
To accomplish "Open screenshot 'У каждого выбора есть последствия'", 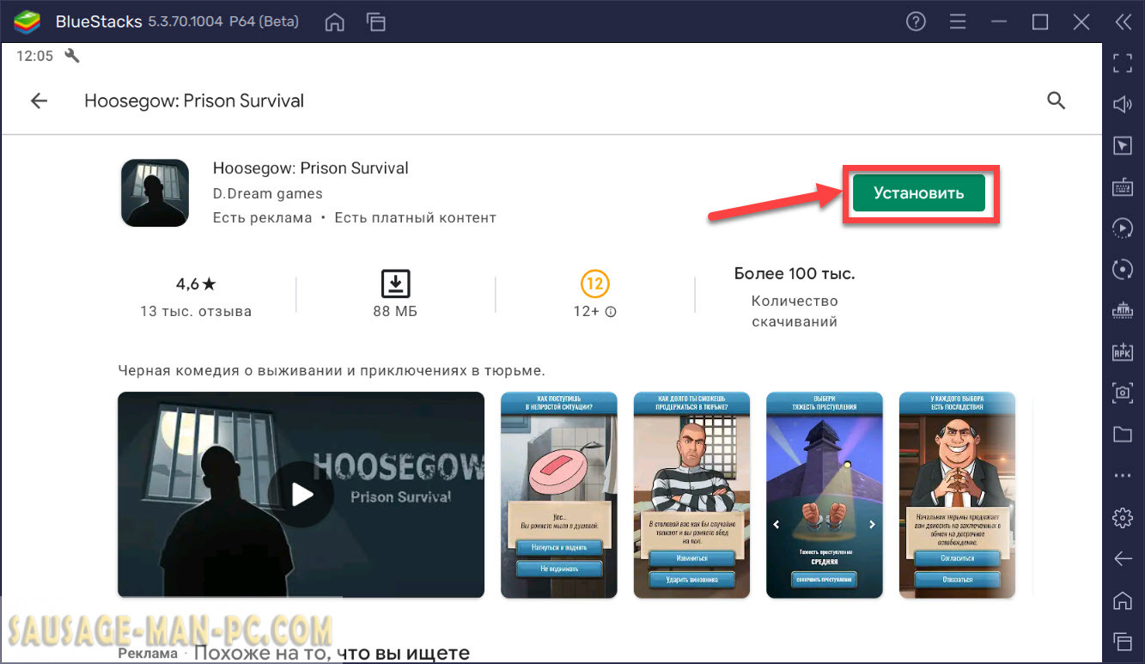I will (957, 495).
